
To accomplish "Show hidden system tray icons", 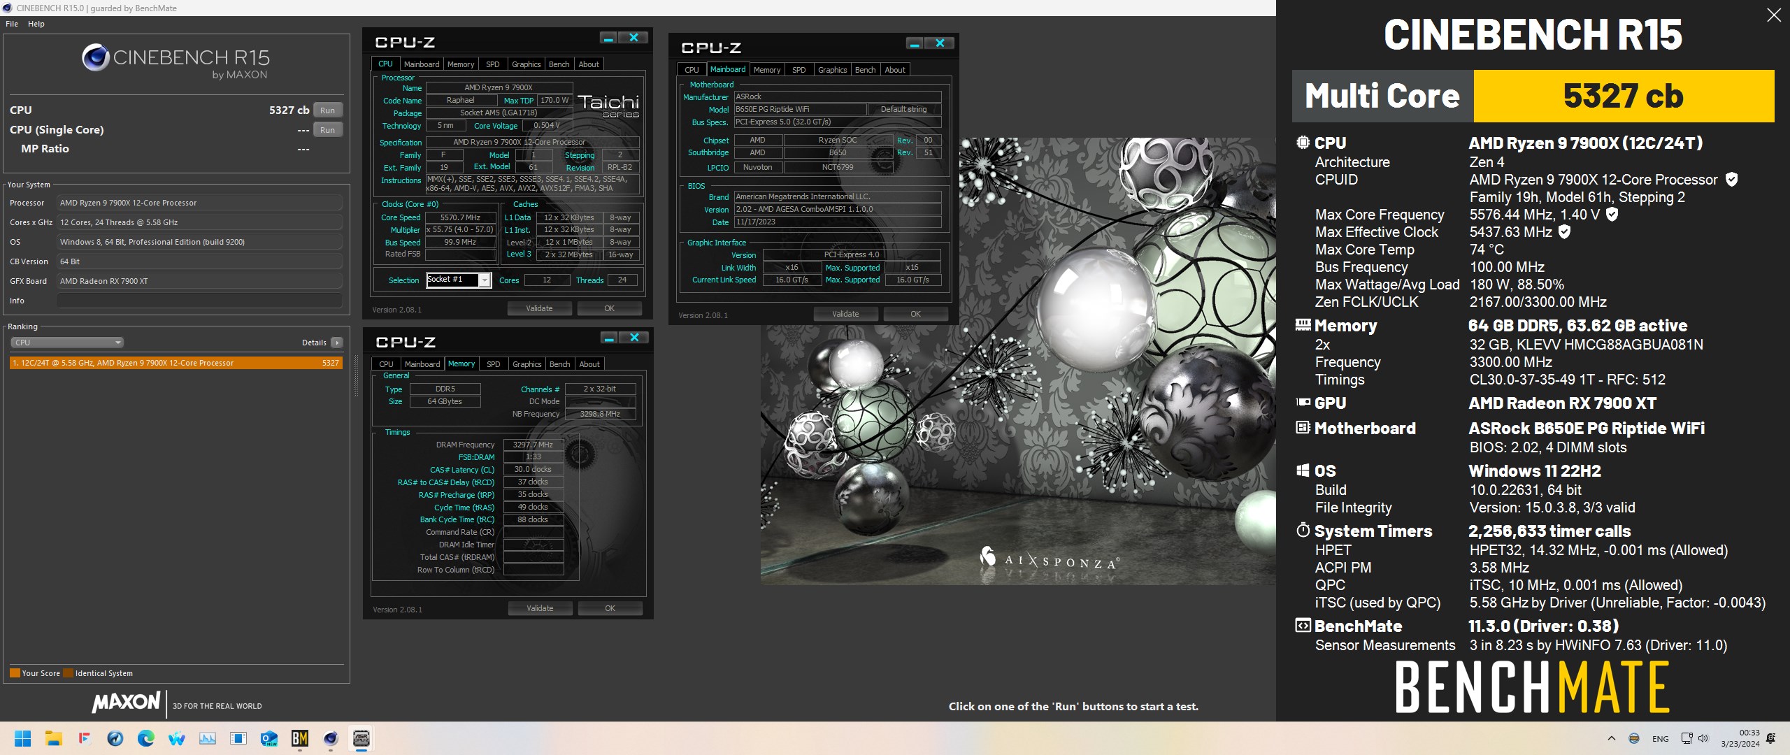I will tap(1612, 738).
